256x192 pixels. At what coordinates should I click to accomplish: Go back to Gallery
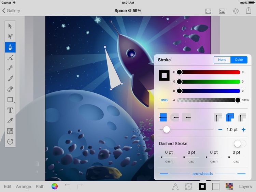[x=11, y=11]
